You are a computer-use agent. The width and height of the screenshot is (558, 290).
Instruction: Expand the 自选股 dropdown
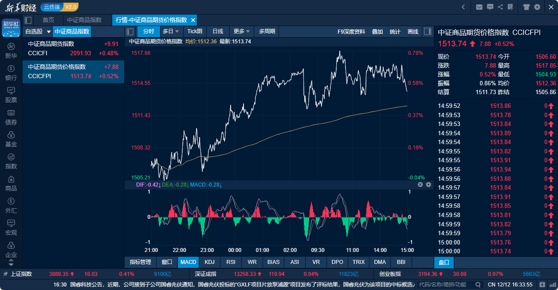pos(49,32)
